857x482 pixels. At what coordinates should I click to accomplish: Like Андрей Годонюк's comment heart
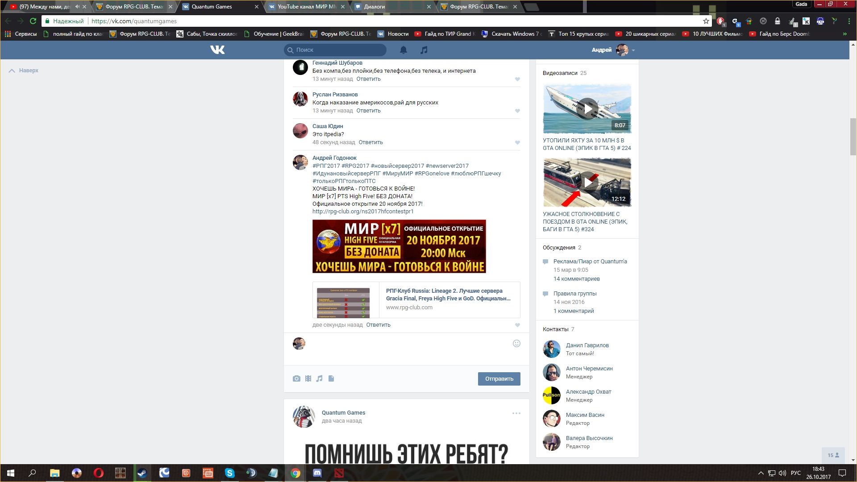pos(517,325)
